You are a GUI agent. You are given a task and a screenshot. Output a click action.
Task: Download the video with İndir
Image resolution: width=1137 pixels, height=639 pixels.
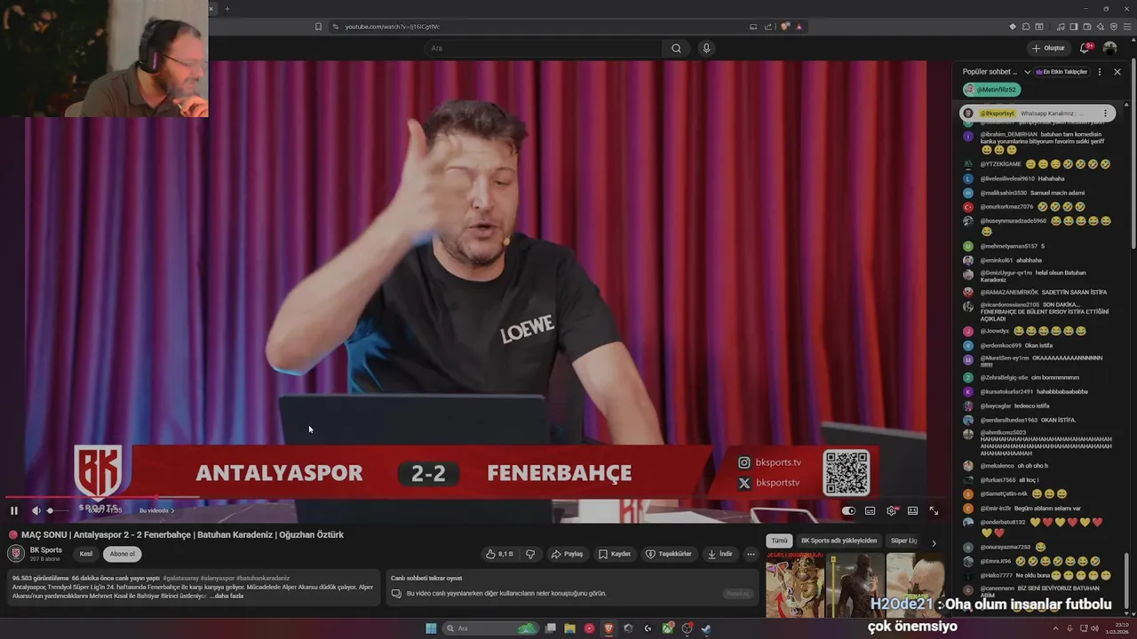pyautogui.click(x=720, y=554)
